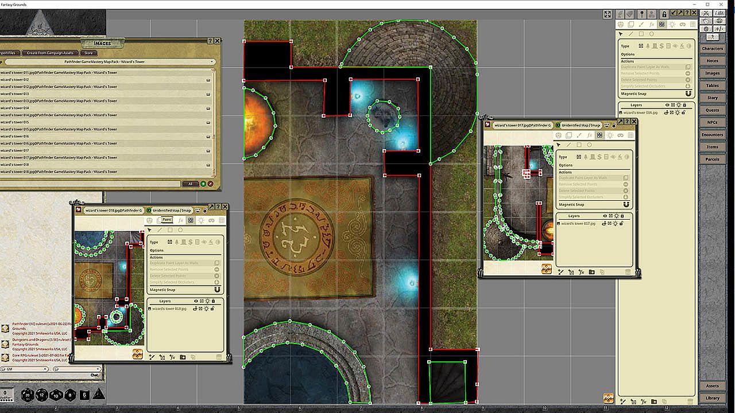
Task: Toggle Magnetic Snap in the 016 panel
Action: coord(688,93)
